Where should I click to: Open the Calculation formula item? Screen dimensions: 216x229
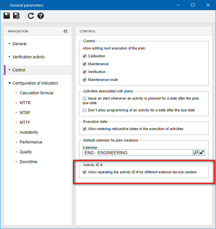point(36,93)
